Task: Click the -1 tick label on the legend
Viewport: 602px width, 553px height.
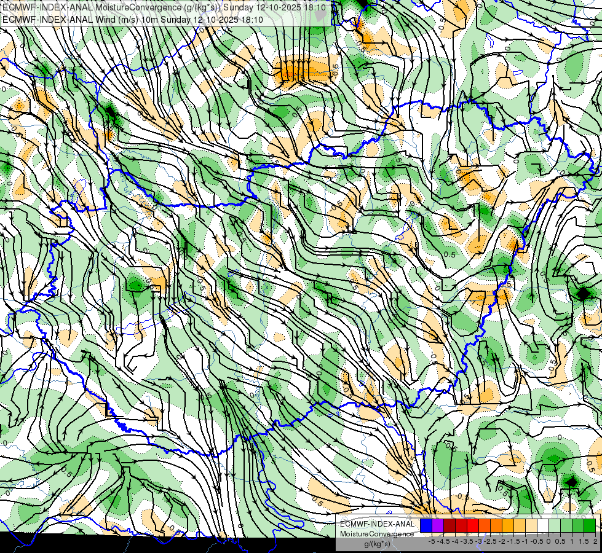Action: click(x=525, y=541)
